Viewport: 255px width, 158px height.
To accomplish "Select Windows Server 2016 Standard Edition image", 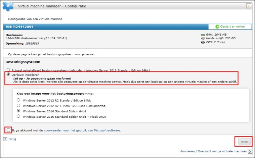I will [x=18, y=111].
